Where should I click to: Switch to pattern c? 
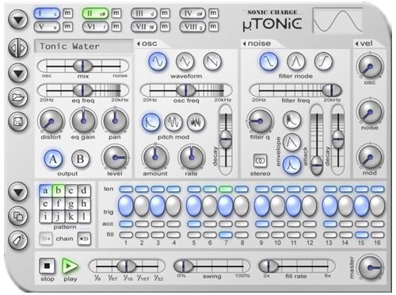click(x=71, y=190)
